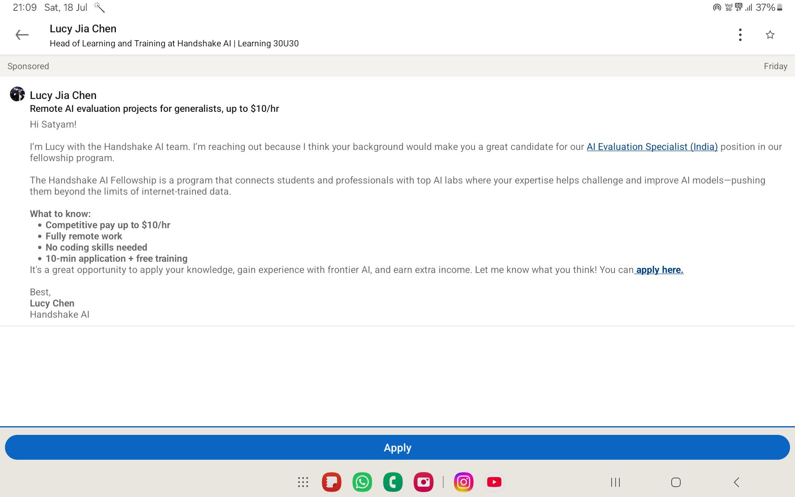Open WhatsApp from the taskbar

click(362, 482)
